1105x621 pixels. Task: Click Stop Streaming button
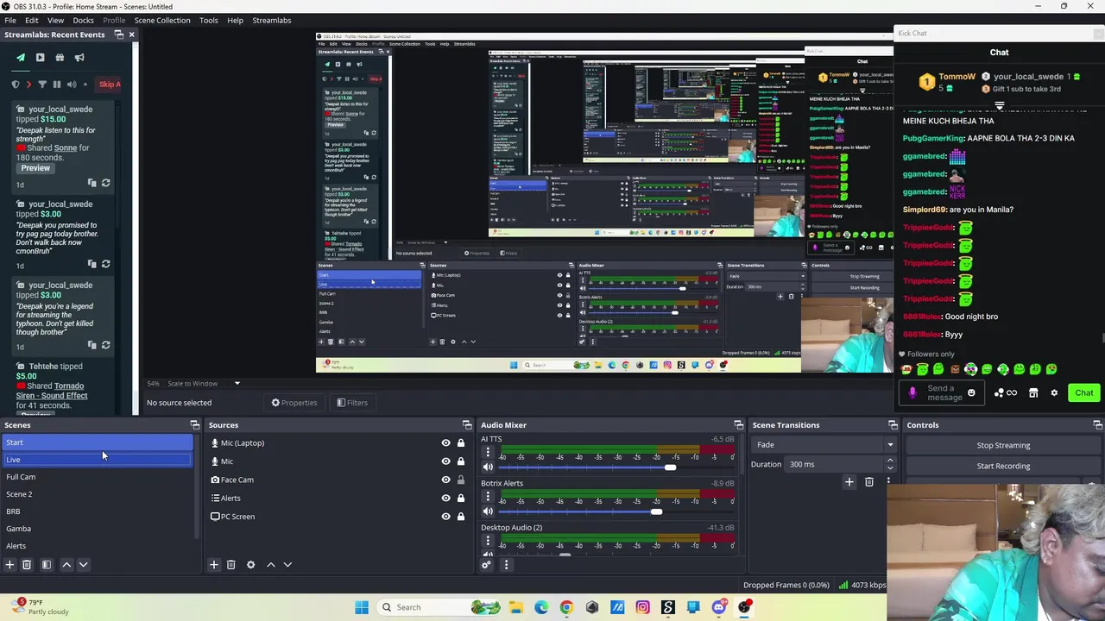(x=1003, y=445)
